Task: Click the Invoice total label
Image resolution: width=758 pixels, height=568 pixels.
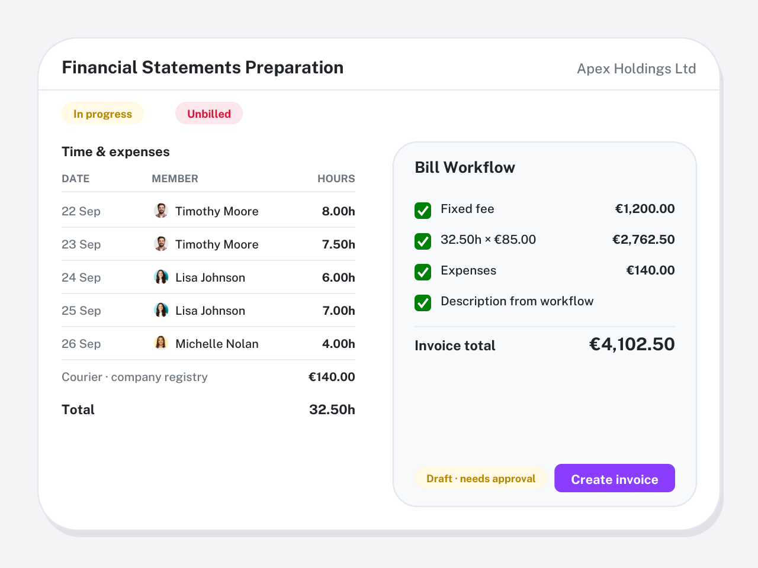Action: (455, 346)
